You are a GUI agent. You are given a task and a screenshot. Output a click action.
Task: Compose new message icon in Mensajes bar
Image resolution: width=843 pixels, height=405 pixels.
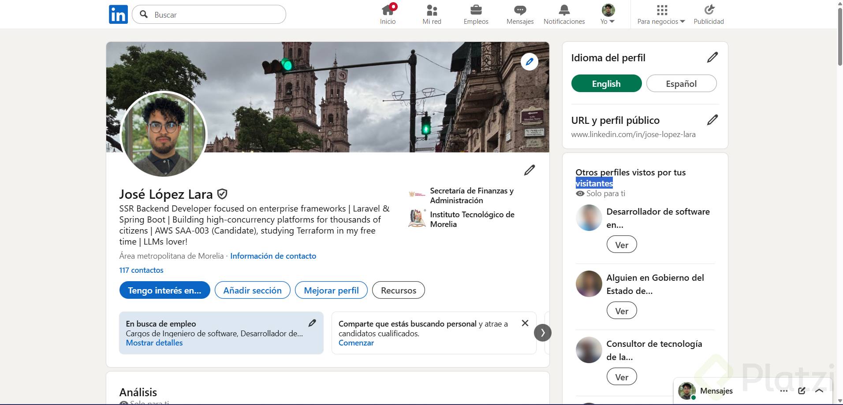click(x=802, y=391)
